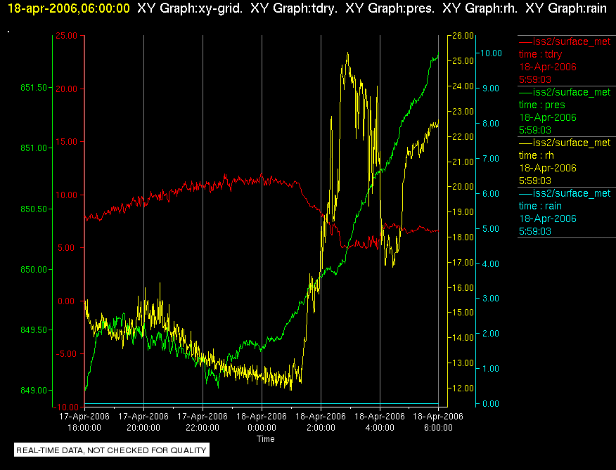The height and width of the screenshot is (470, 616).
Task: Select the 'XY Graph:tdry.' title label
Action: [294, 8]
